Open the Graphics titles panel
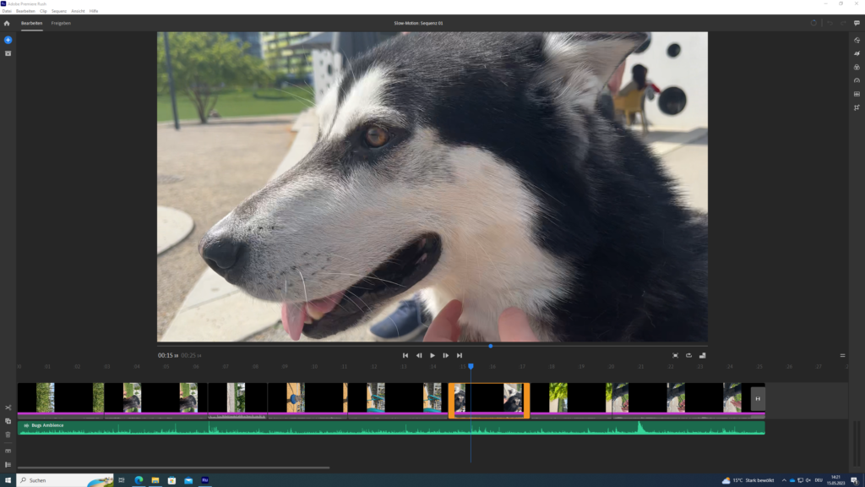Viewport: 865px width, 487px height. pyautogui.click(x=857, y=40)
